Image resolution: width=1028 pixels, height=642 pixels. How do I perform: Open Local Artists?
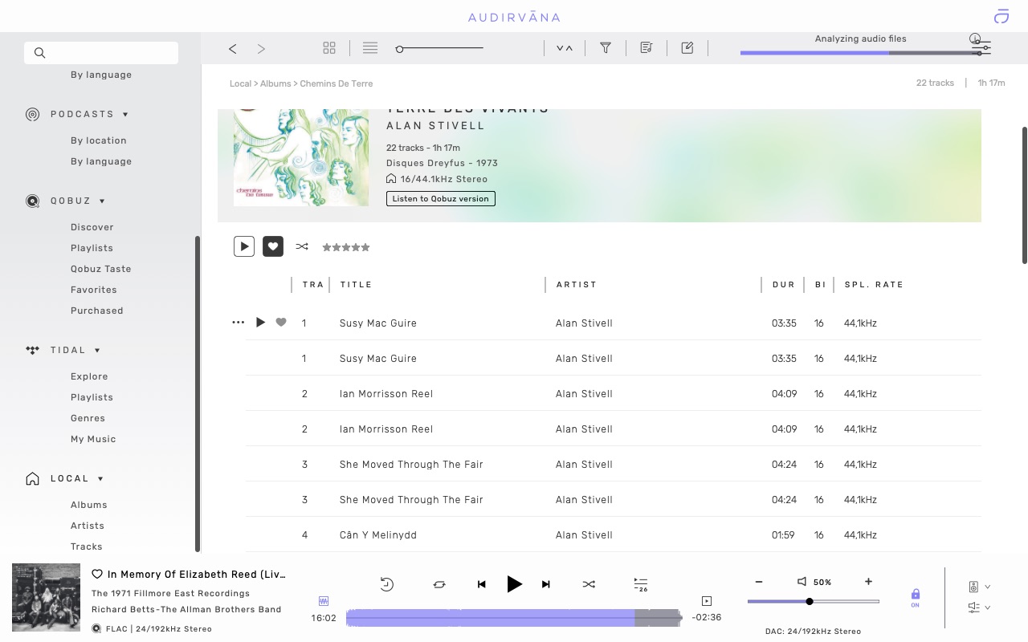[x=88, y=526]
